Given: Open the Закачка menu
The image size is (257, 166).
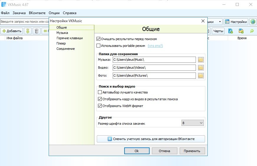Looking at the screenshot, I should pyautogui.click(x=19, y=13).
